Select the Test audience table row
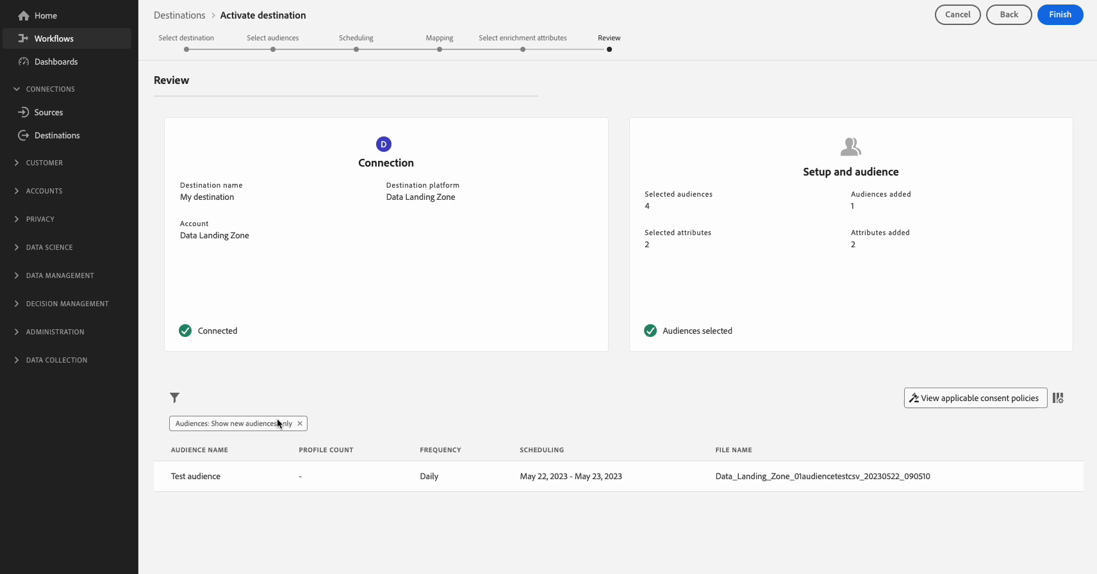This screenshot has width=1097, height=574. tap(618, 476)
